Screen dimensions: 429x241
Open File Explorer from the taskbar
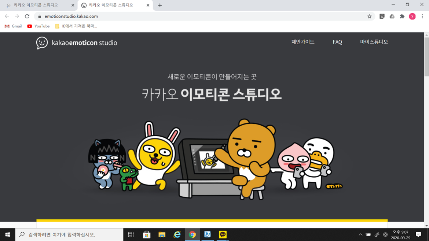click(x=162, y=234)
